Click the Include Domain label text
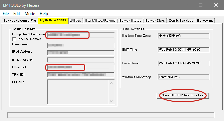Screen dimensions: 224x121 (x=29, y=39)
